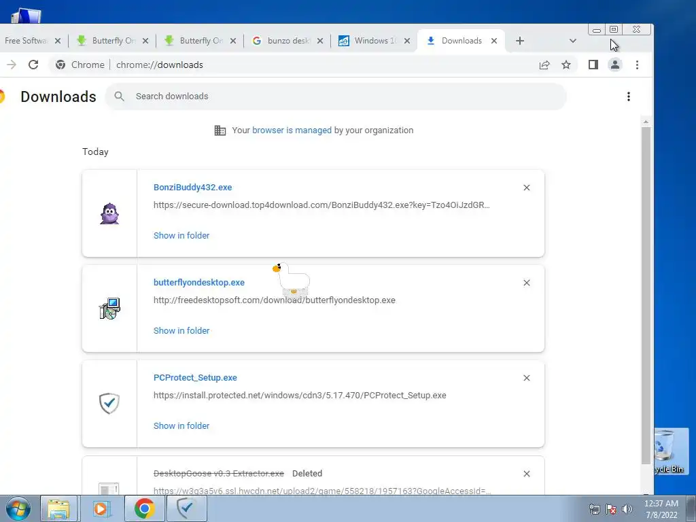This screenshot has height=522, width=696.
Task: Remove the deleted DesktopGoose entry
Action: click(x=527, y=474)
